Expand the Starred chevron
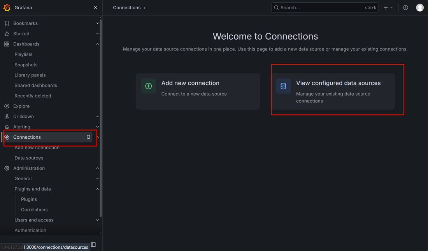Screen dimensions: 428x251 [97, 34]
